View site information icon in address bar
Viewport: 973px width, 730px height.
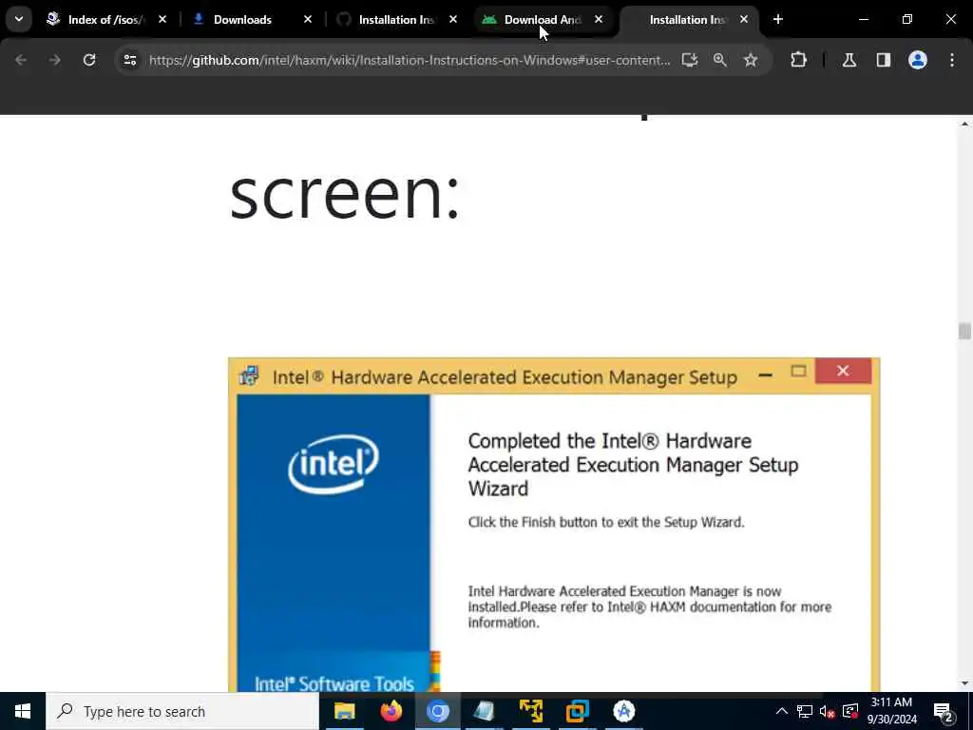pyautogui.click(x=129, y=60)
